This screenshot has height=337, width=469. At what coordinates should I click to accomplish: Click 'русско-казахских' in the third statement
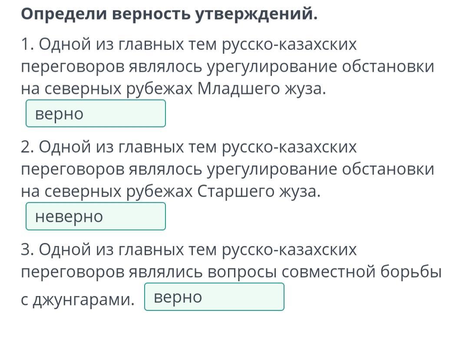pos(290,250)
